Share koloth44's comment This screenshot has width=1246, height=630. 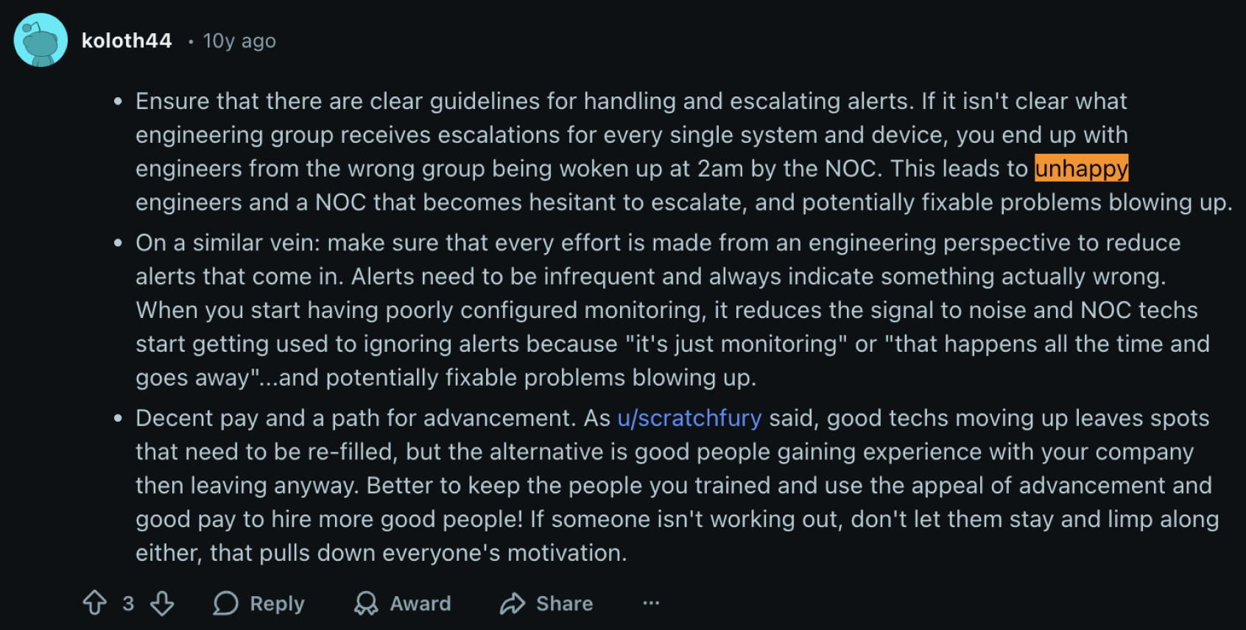pyautogui.click(x=546, y=603)
